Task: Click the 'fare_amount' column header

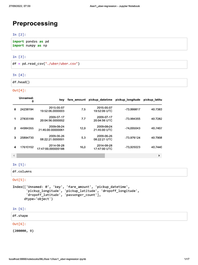Action: 76,100
